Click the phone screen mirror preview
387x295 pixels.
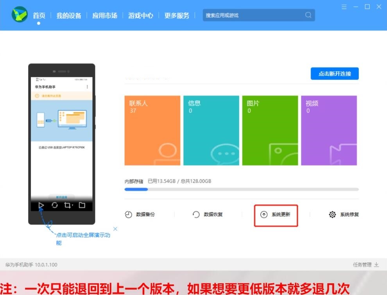(61, 144)
